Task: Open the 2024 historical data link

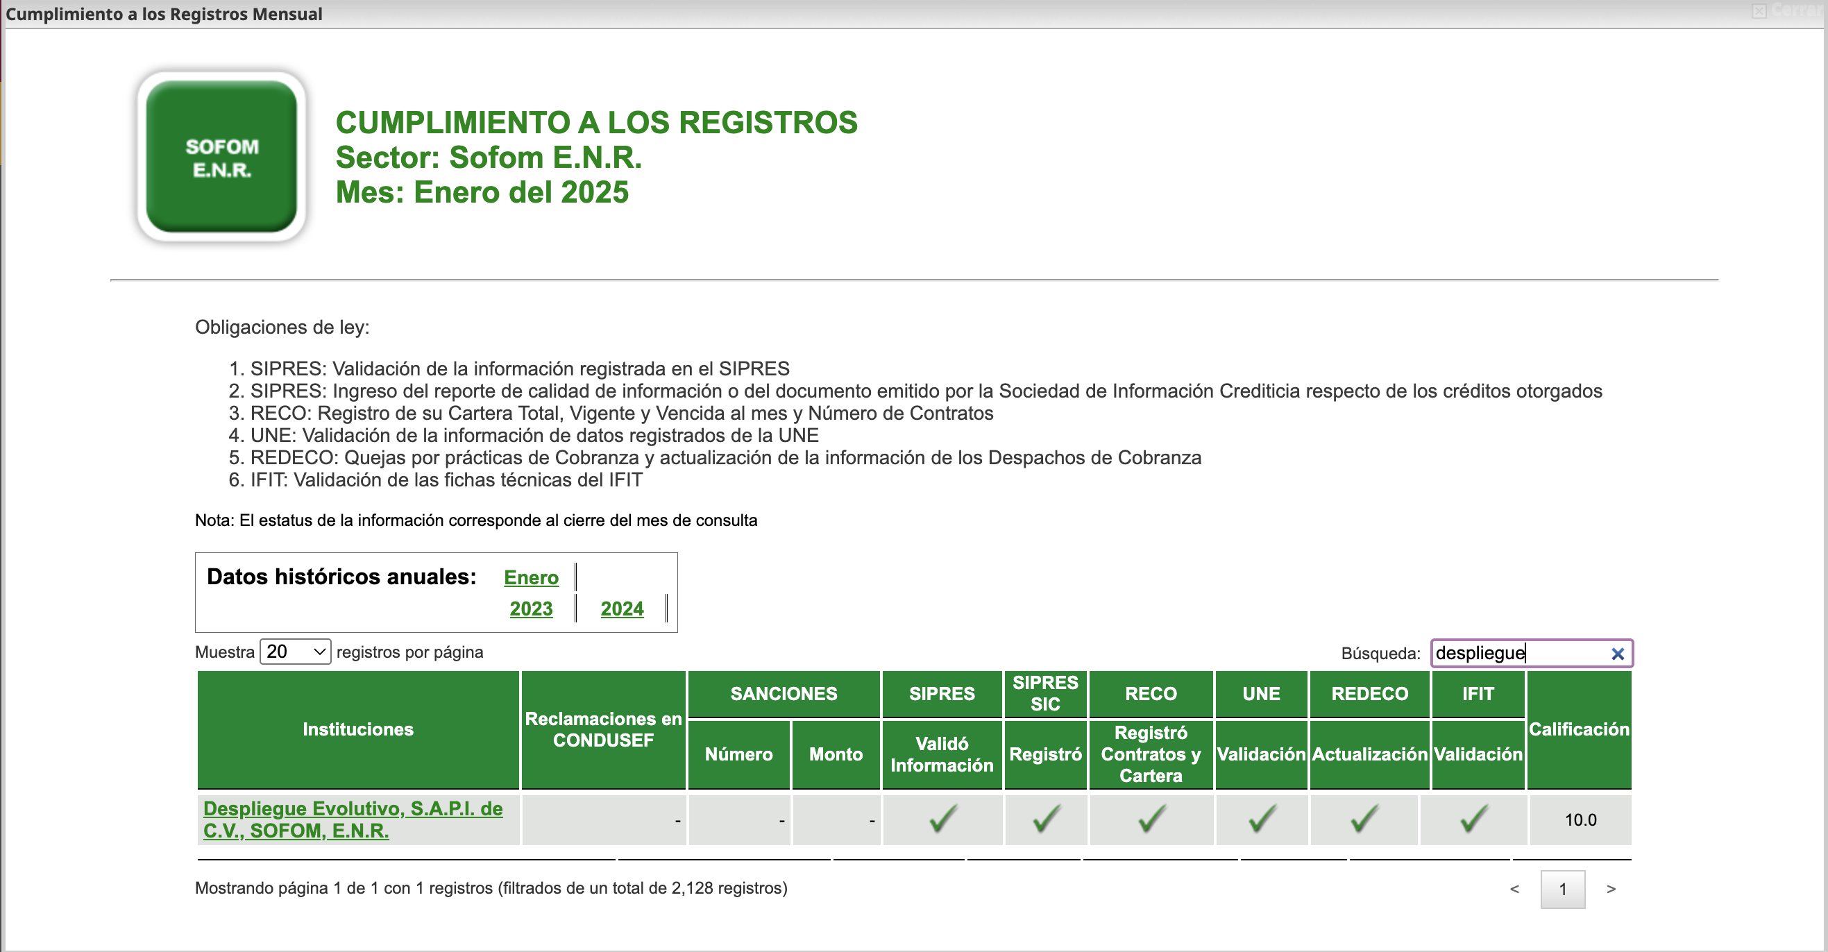Action: 622,609
